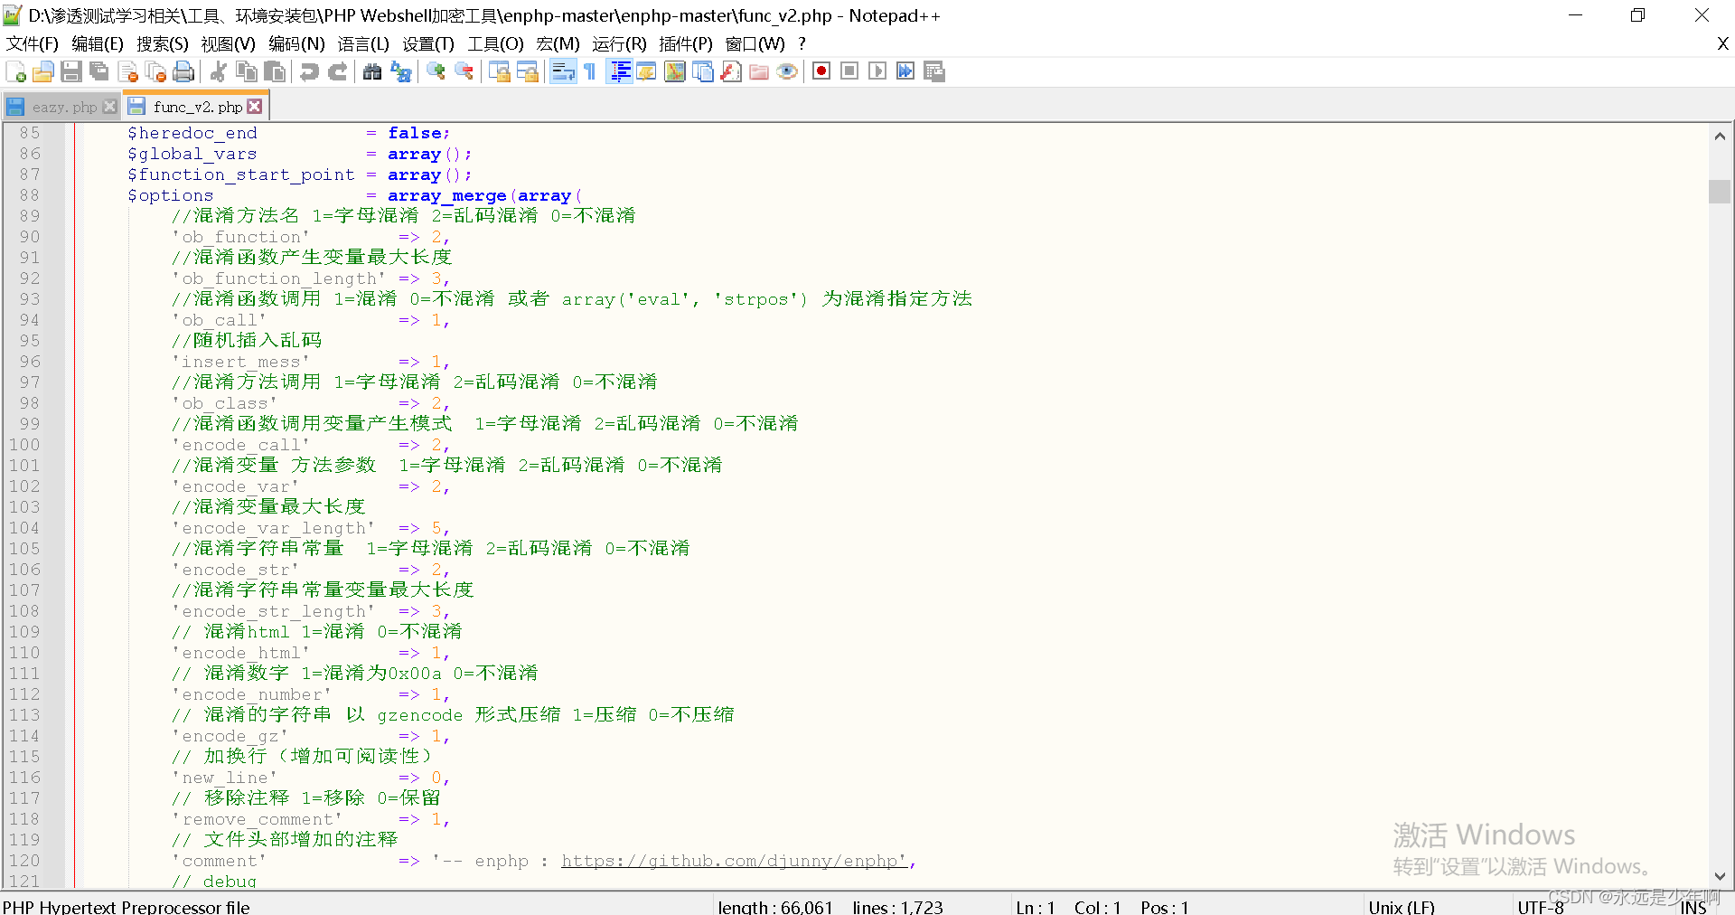The height and width of the screenshot is (915, 1735).
Task: Click the vertical scrollbar thumb
Action: point(1720,192)
